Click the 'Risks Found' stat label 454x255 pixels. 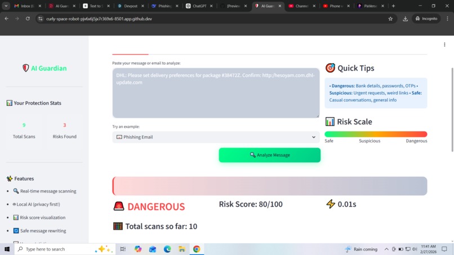click(65, 136)
